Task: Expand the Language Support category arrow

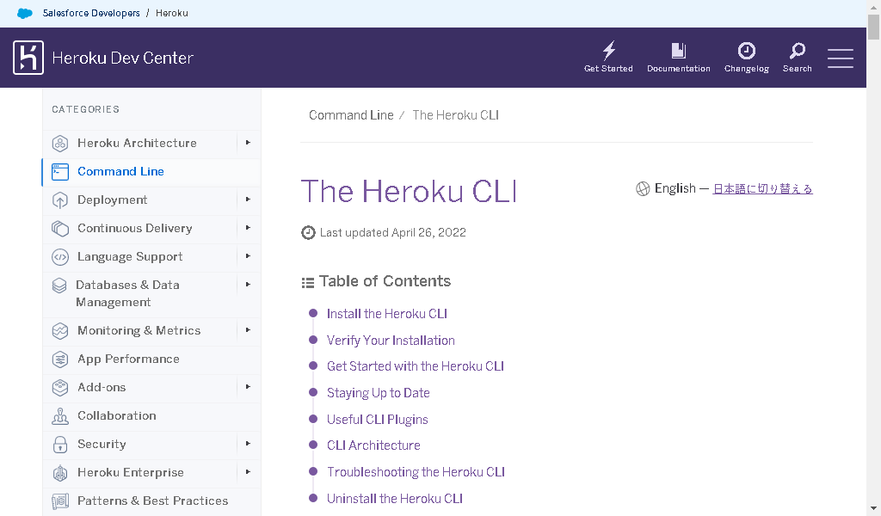Action: pos(248,256)
